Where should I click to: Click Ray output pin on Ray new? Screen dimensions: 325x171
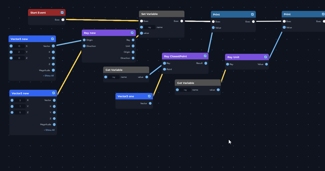point(133,40)
